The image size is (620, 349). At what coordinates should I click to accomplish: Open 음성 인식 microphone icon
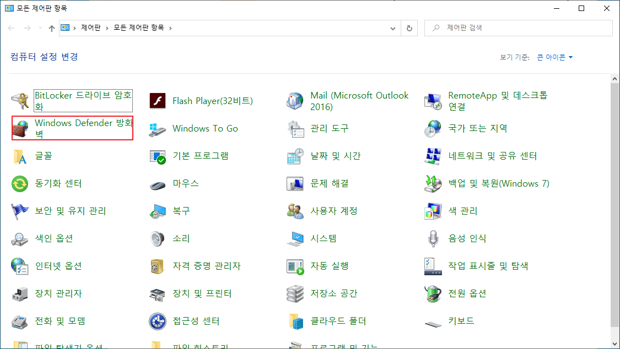[x=433, y=239]
